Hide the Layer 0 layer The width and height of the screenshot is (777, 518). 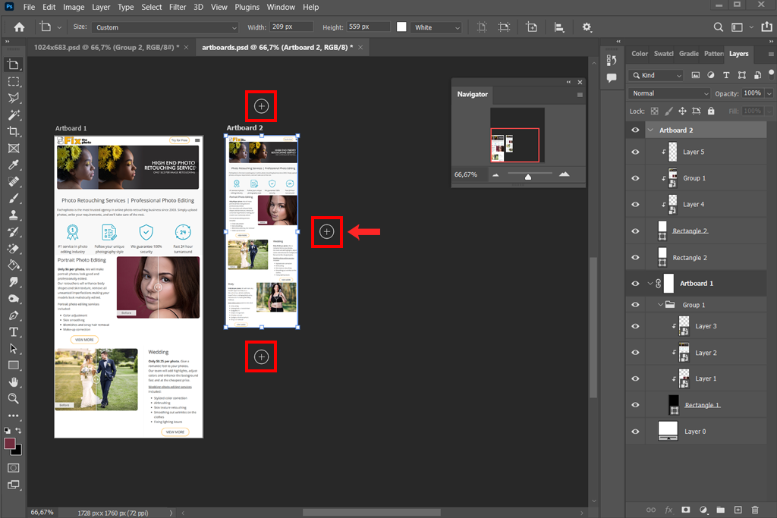(635, 432)
